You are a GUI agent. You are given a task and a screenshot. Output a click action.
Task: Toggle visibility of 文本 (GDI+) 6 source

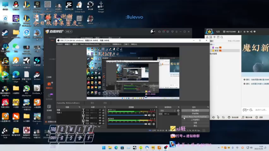(x=100, y=113)
